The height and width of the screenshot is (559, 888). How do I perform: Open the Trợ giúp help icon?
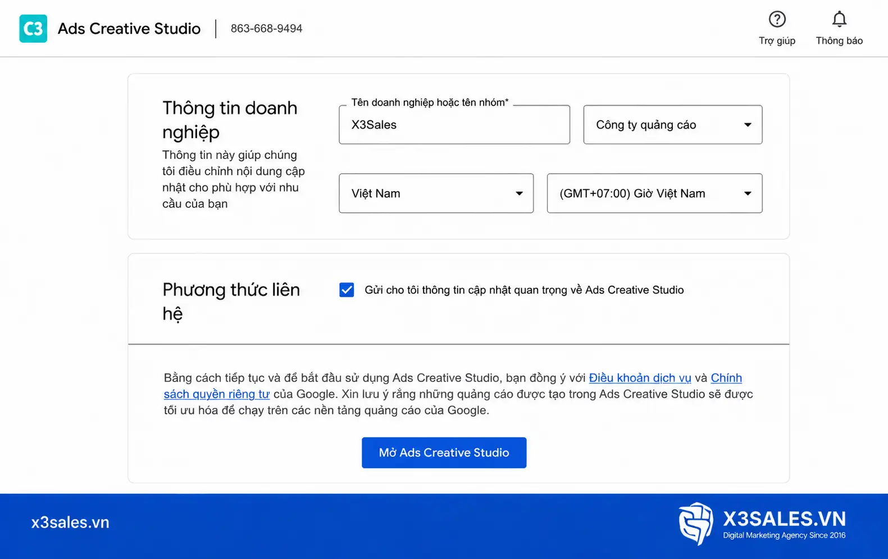coord(777,19)
